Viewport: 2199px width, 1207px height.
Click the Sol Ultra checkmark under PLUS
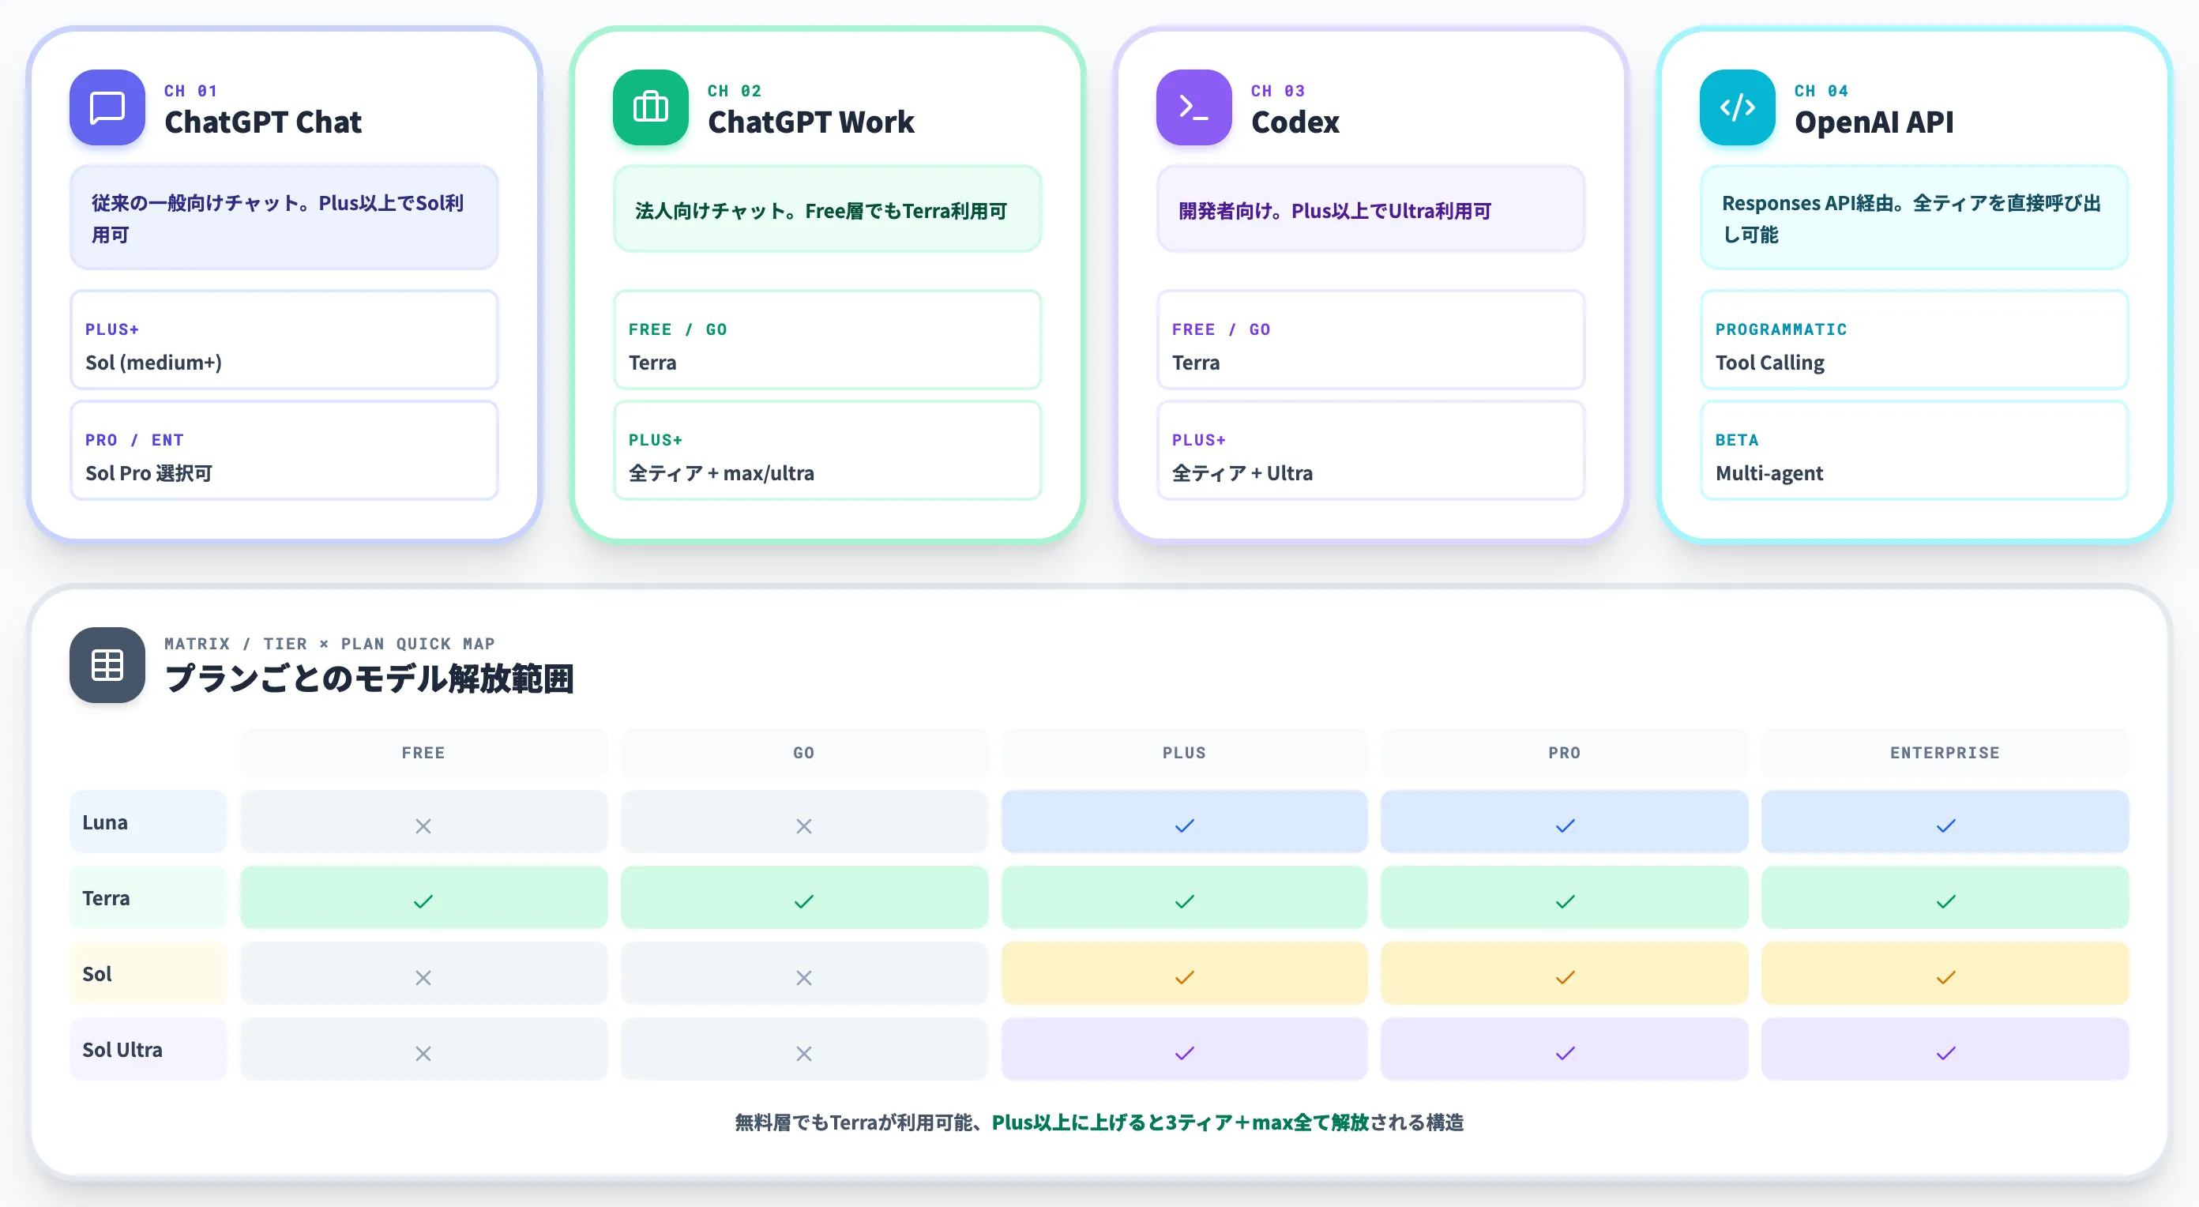[x=1184, y=1053]
